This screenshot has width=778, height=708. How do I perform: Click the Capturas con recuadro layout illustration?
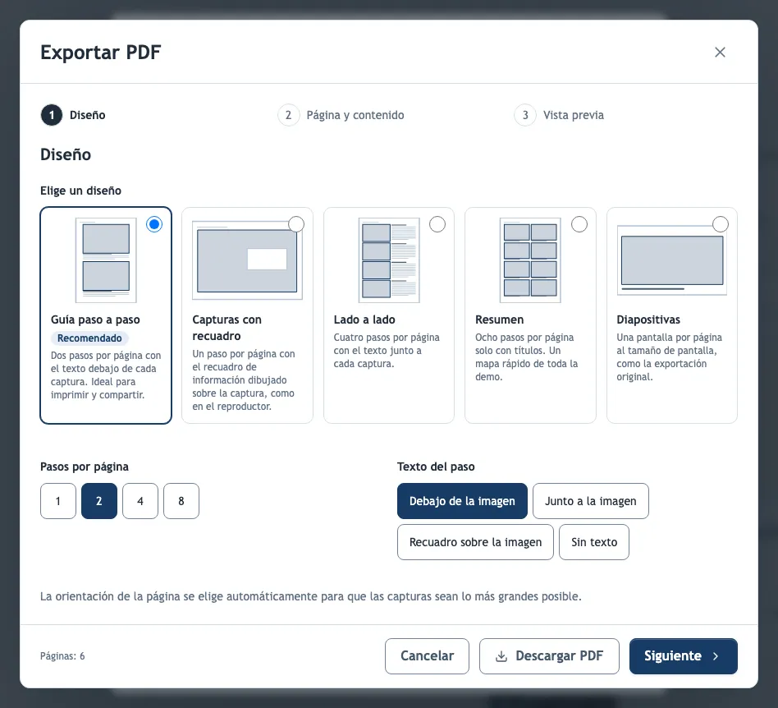click(x=247, y=260)
